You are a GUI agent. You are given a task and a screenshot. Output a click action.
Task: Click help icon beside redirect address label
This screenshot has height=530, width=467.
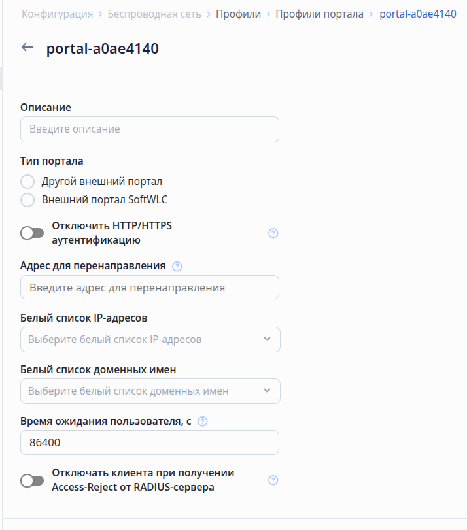click(x=177, y=267)
